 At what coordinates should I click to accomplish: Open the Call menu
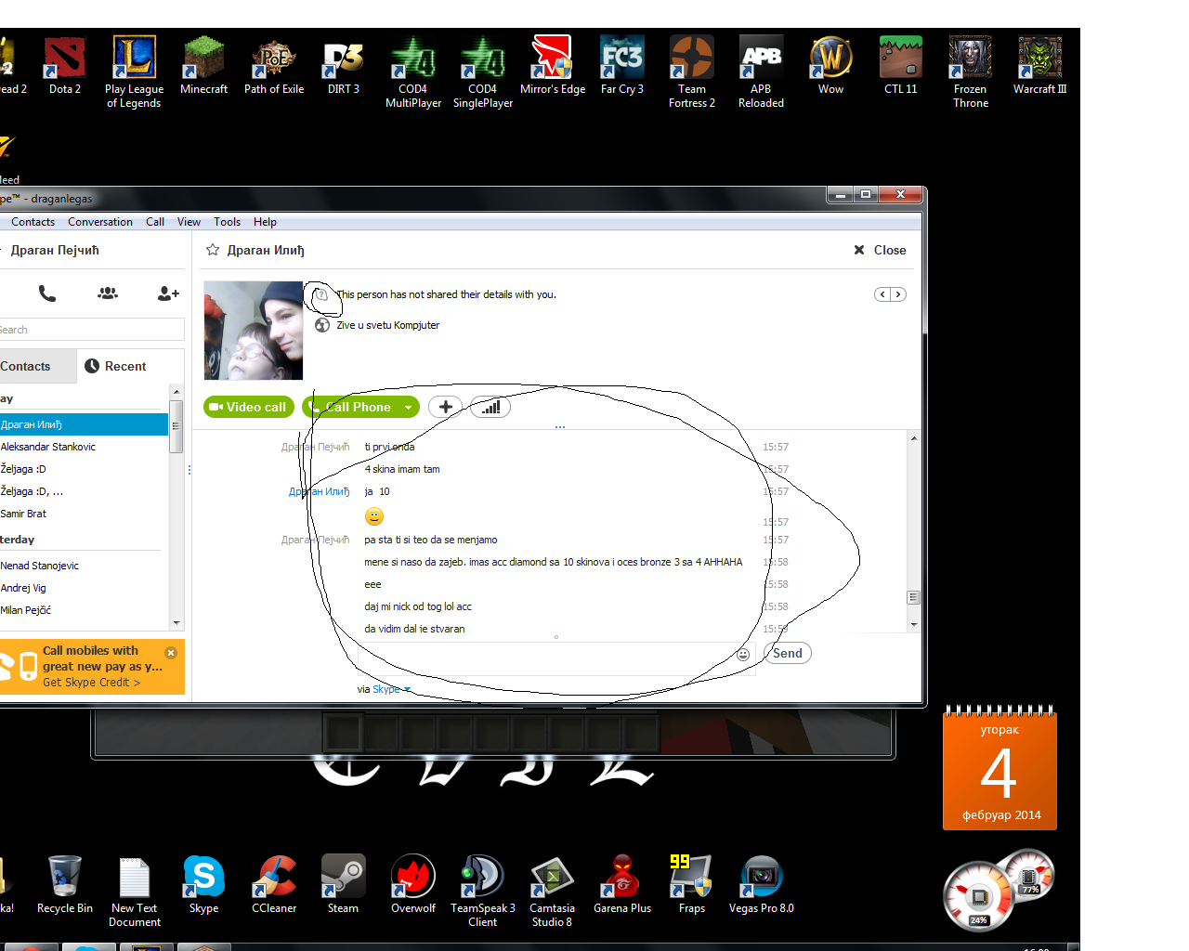155,222
